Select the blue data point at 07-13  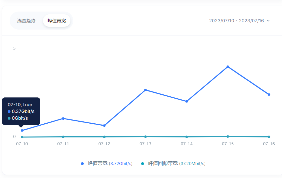(x=145, y=90)
